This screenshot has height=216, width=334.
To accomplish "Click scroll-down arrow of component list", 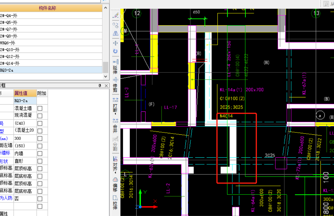I will (106, 76).
